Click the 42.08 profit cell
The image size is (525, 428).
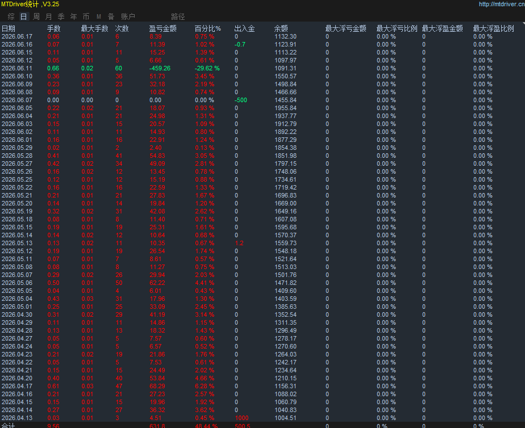pyautogui.click(x=157, y=211)
